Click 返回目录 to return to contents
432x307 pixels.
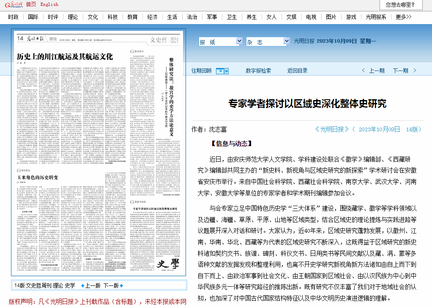pyautogui.click(x=297, y=71)
